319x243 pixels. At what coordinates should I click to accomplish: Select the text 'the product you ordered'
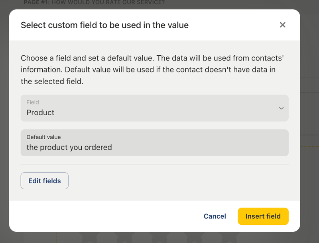(69, 147)
